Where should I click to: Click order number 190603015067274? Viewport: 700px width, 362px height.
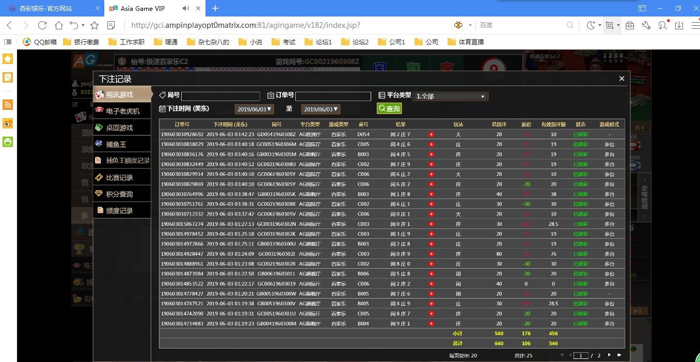[182, 224]
